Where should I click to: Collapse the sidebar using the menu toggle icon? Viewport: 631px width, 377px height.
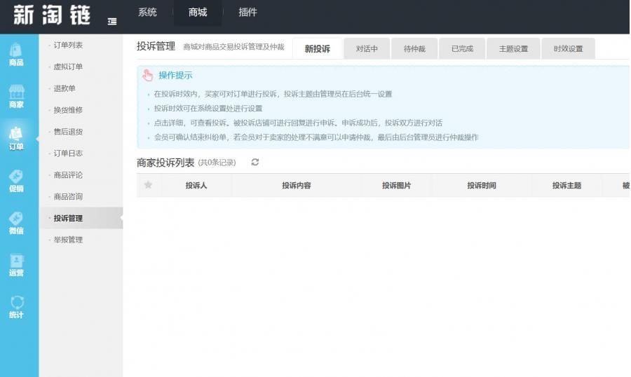click(112, 22)
